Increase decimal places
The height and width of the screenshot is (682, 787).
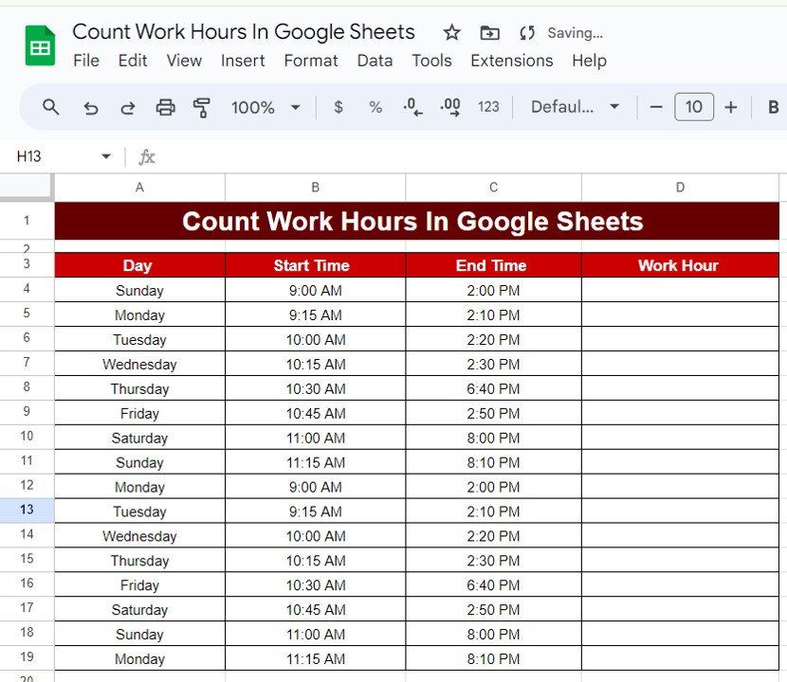pyautogui.click(x=450, y=107)
